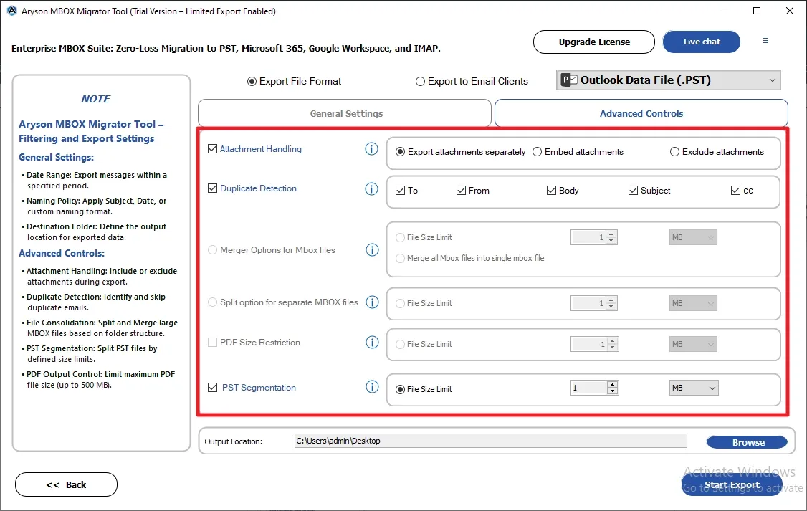The image size is (807, 511).
Task: Toggle the PST Segmentation checkbox
Action: [212, 388]
